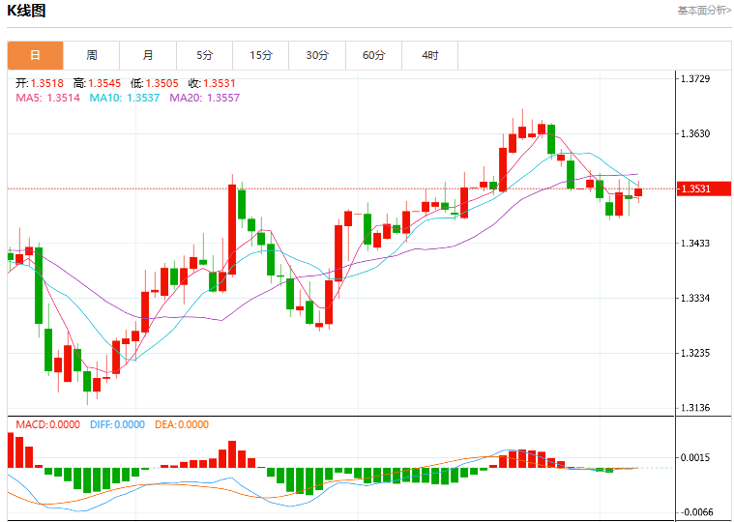734x522 pixels.
Task: Select the 60分 timeframe tab
Action: 373,56
